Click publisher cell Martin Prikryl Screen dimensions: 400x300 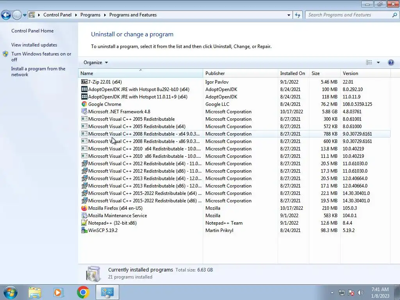219,230
